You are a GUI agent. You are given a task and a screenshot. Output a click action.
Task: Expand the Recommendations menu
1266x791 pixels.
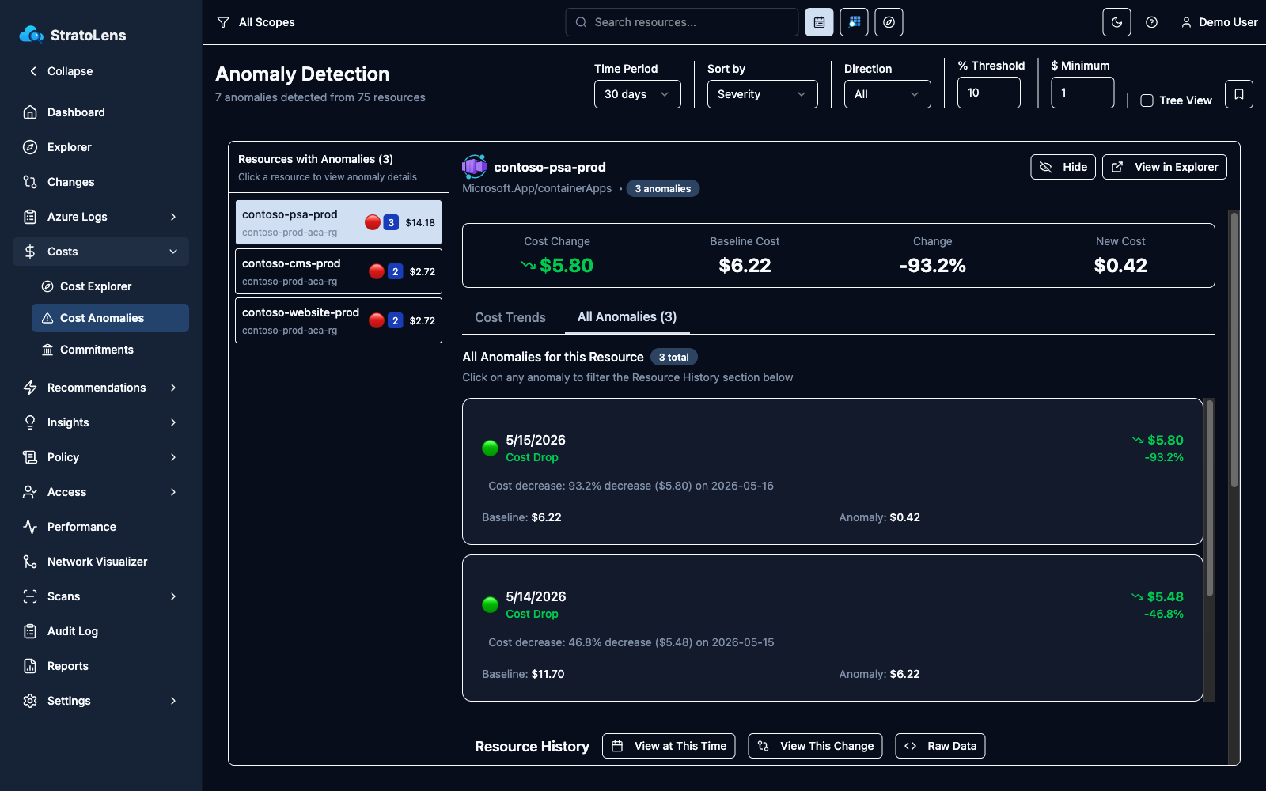(x=100, y=388)
